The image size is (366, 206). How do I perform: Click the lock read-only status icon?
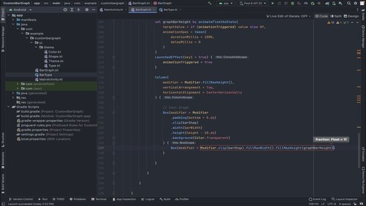point(355,204)
